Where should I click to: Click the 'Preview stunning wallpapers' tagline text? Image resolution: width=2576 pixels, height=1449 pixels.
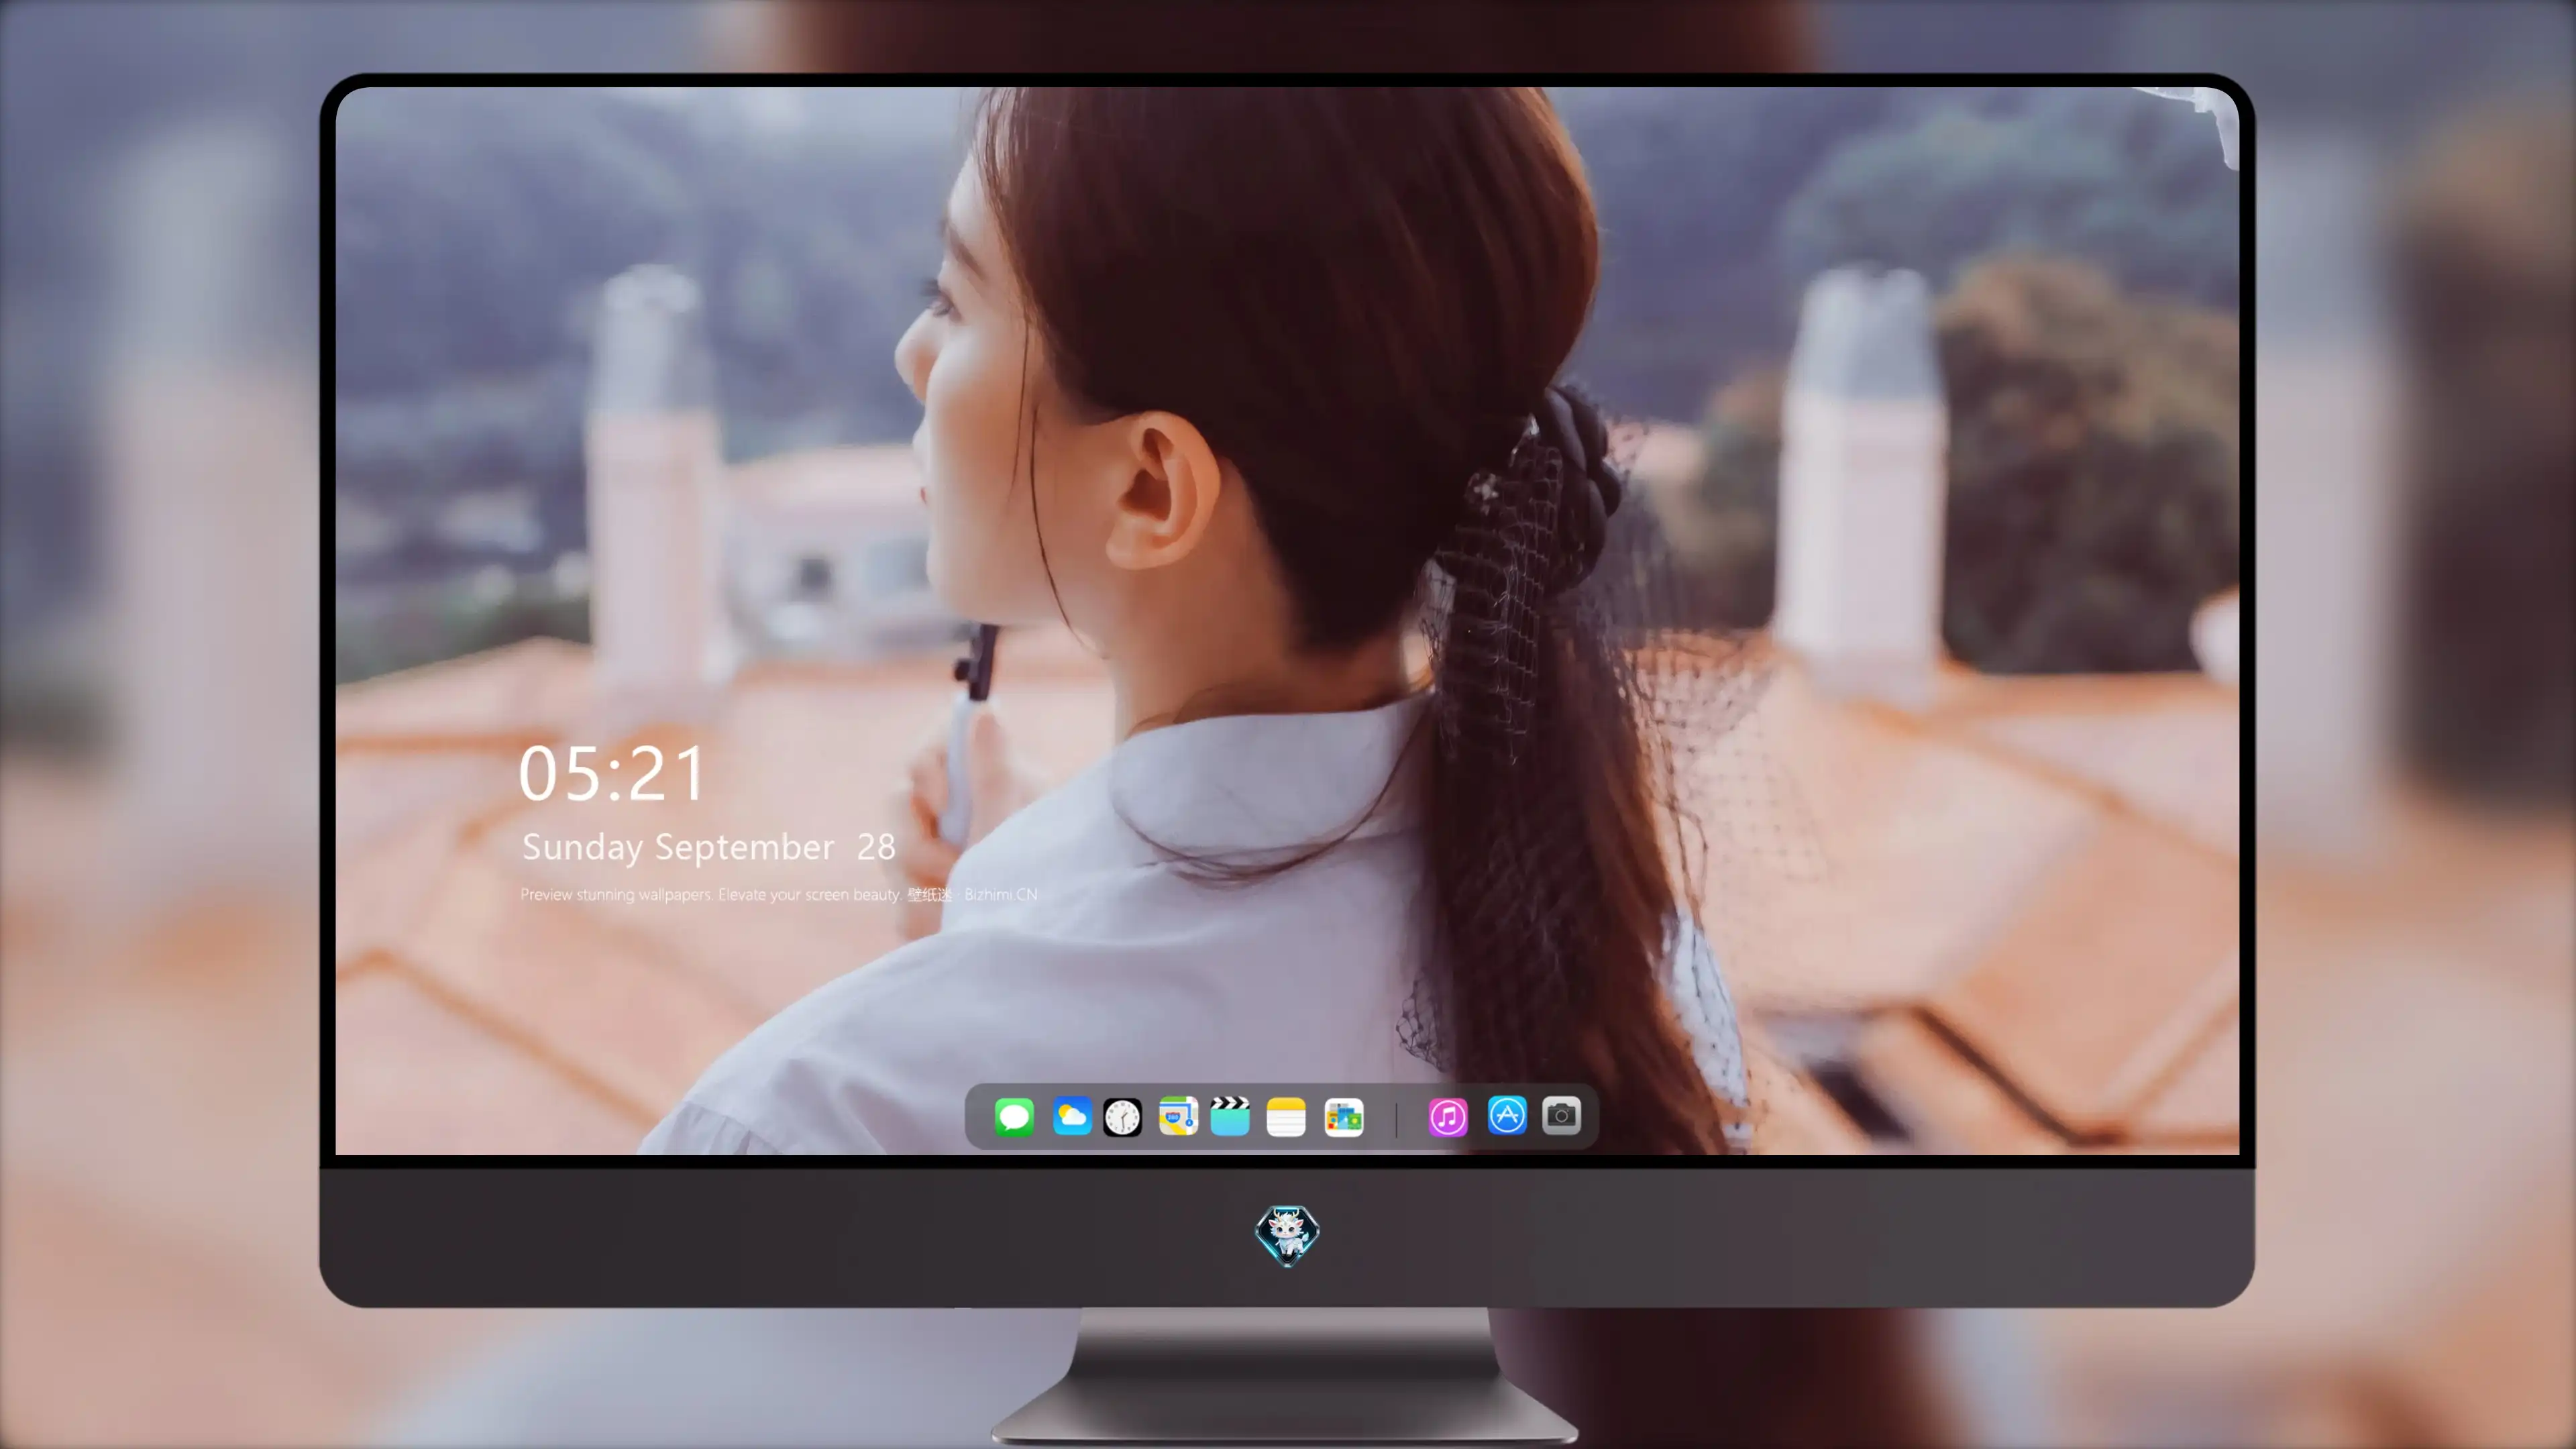(779, 894)
